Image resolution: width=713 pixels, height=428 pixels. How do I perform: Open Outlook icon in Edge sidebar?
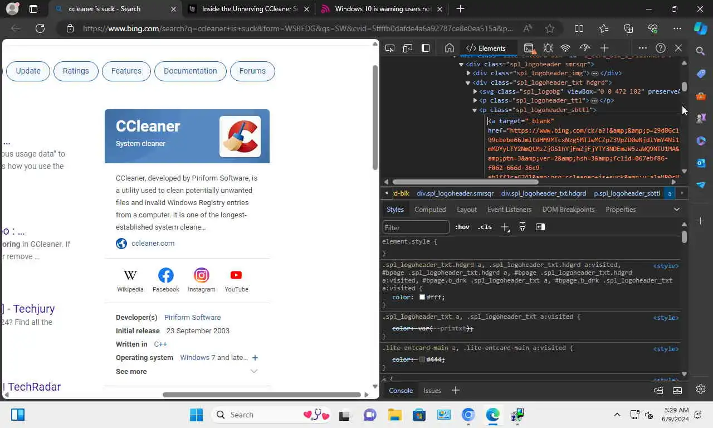point(701,163)
